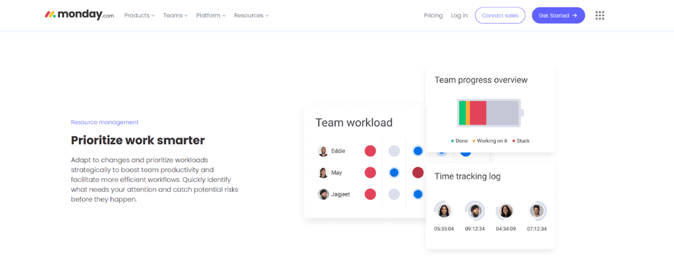Click the red Stuck segment in battery
This screenshot has height=269, width=674.
[478, 113]
